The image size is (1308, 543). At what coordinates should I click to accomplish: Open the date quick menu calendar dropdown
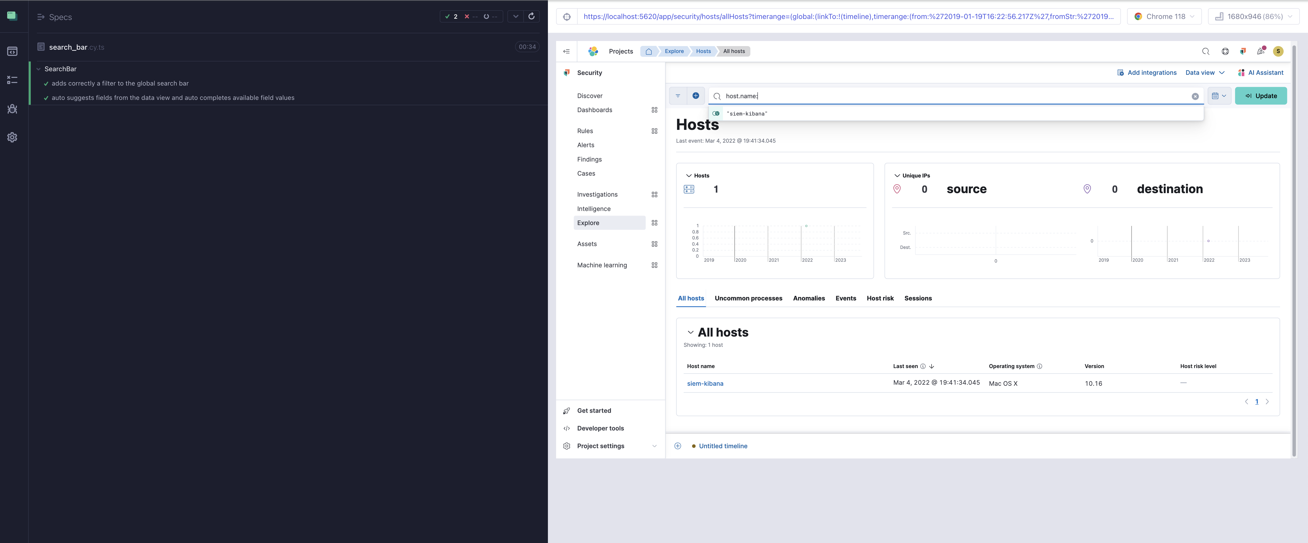coord(1219,96)
